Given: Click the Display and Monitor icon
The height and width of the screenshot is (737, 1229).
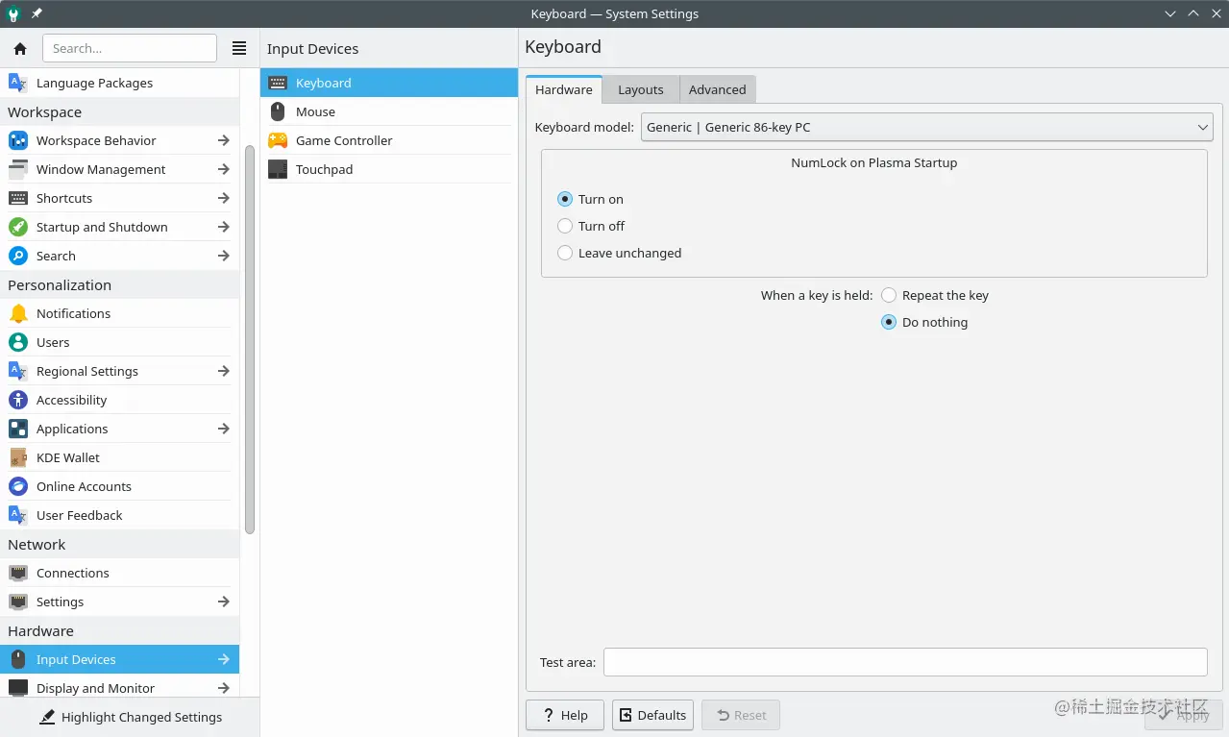Looking at the screenshot, I should 18,688.
